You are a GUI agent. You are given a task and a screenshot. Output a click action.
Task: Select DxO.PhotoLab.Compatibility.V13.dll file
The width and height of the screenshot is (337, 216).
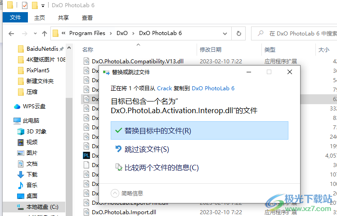tap(138, 62)
